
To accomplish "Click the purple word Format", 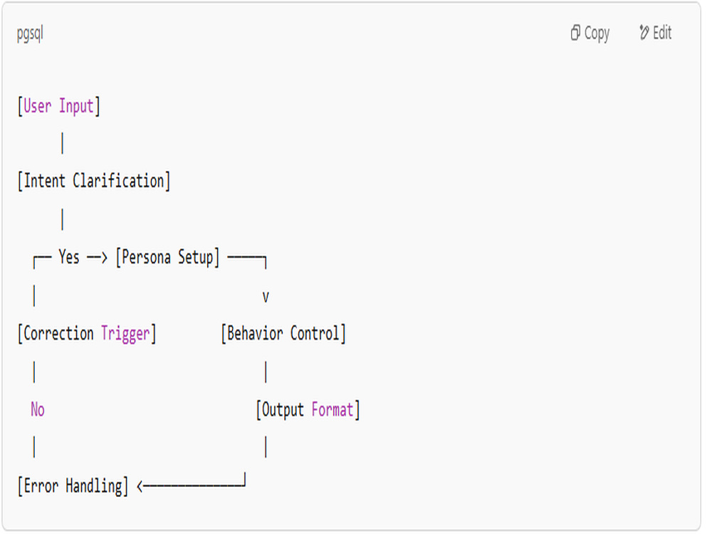I will click(x=333, y=409).
